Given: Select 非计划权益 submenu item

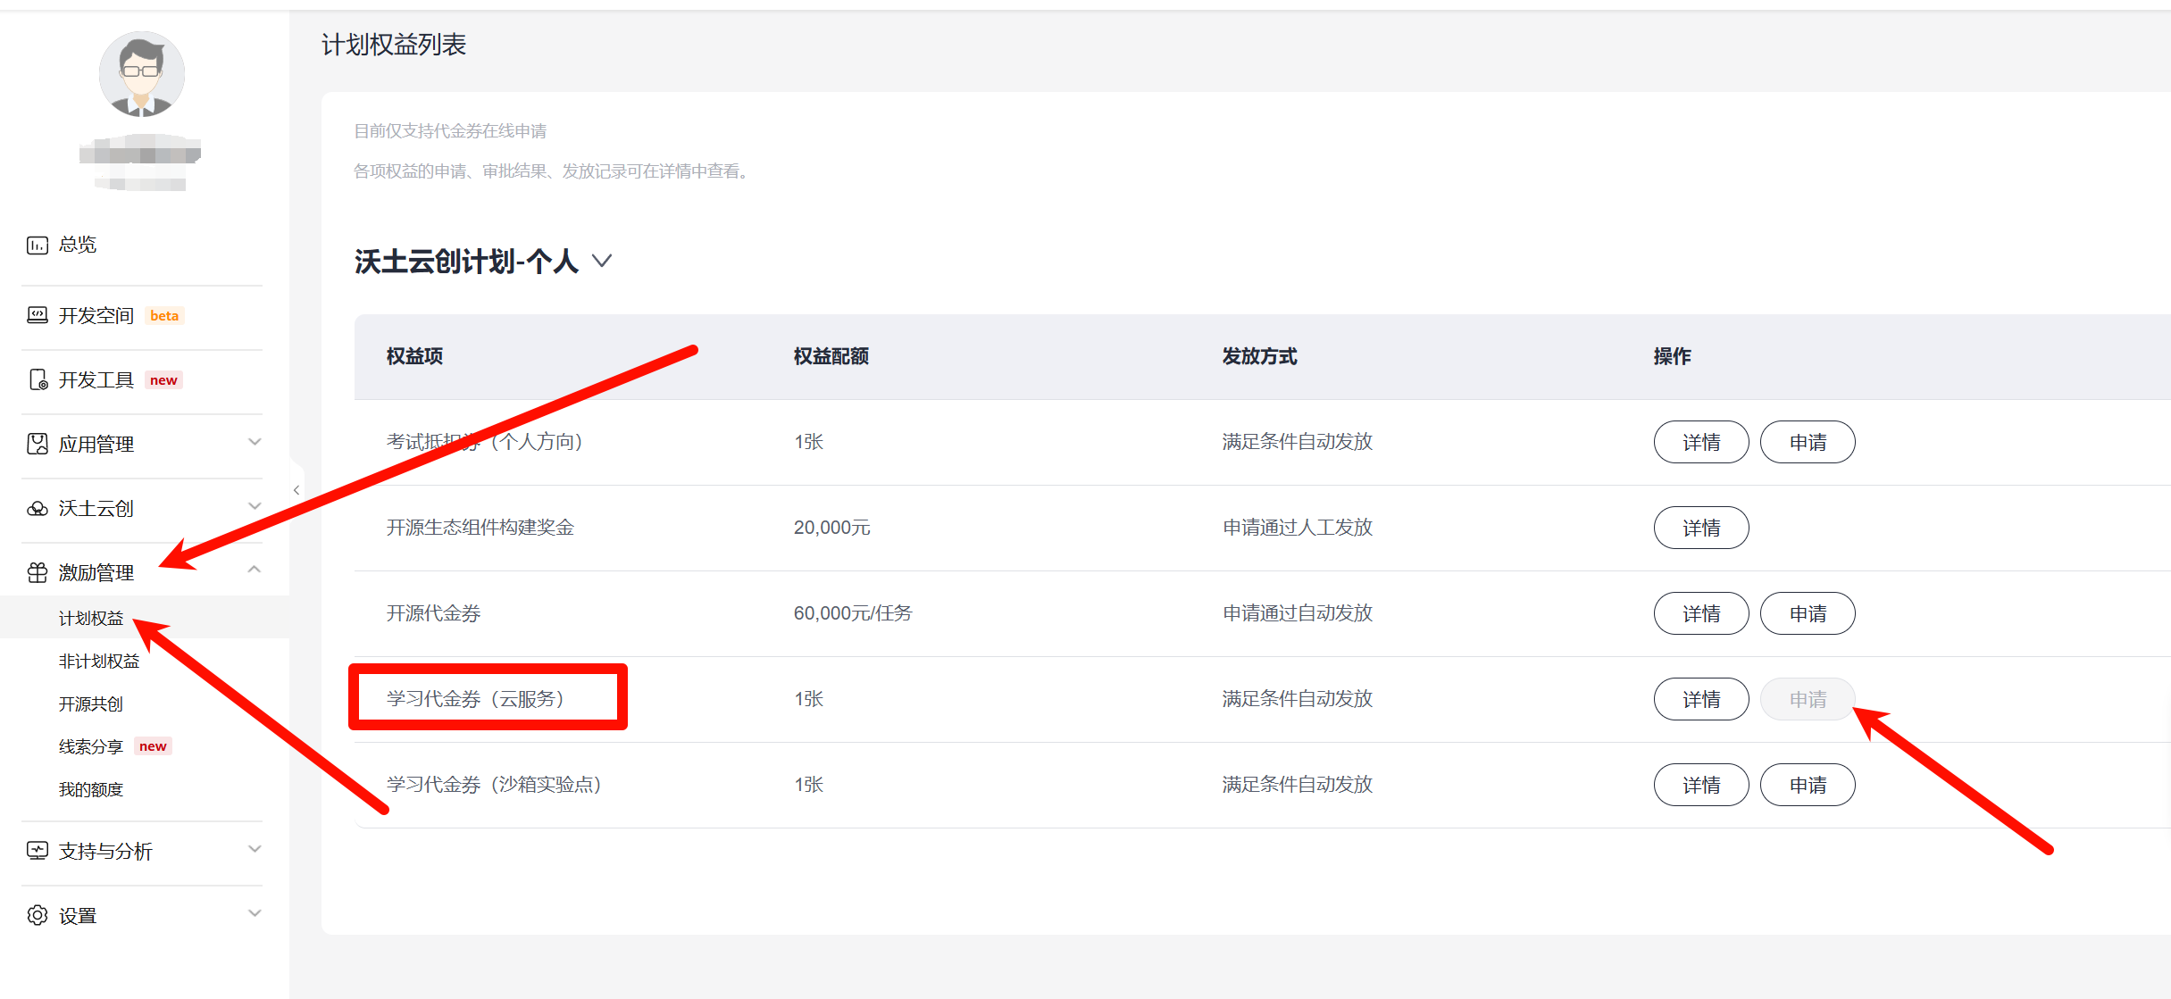Looking at the screenshot, I should (x=99, y=661).
